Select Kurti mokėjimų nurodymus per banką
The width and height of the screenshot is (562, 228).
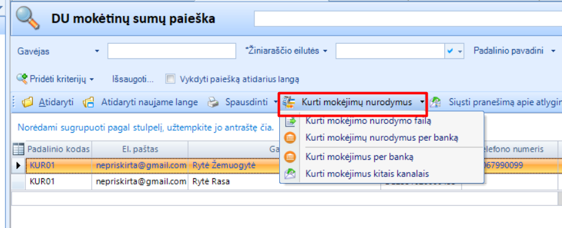[x=382, y=138]
